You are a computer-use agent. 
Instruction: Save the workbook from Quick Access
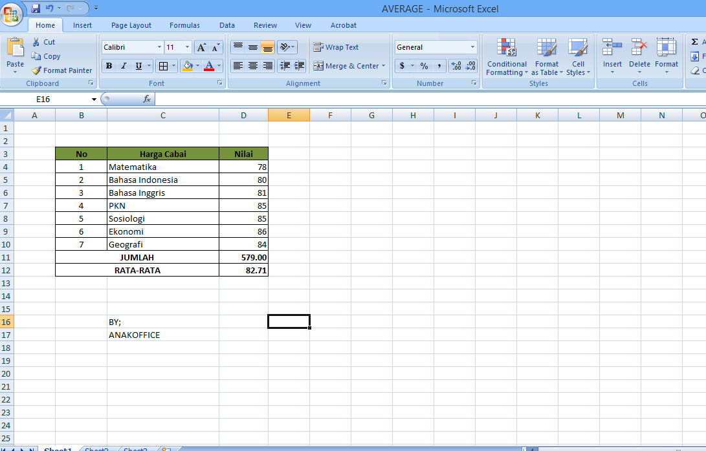pyautogui.click(x=36, y=8)
